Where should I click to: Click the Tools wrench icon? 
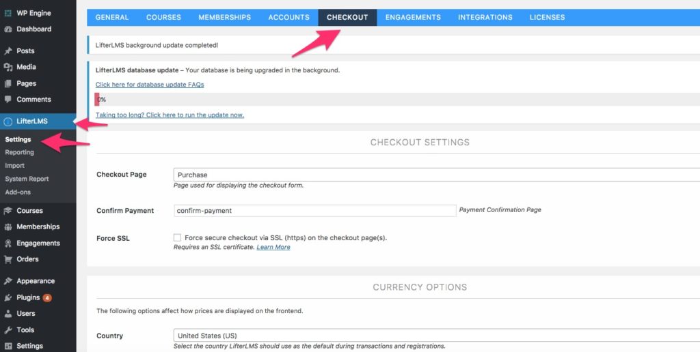(x=8, y=330)
